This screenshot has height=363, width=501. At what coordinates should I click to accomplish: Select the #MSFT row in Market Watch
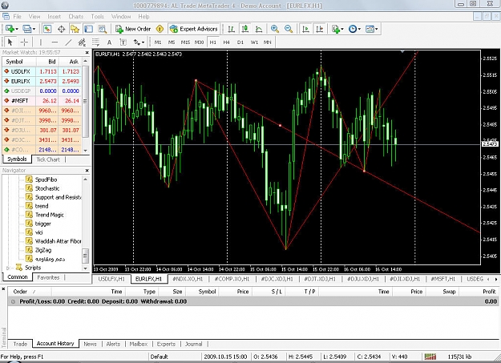41,101
